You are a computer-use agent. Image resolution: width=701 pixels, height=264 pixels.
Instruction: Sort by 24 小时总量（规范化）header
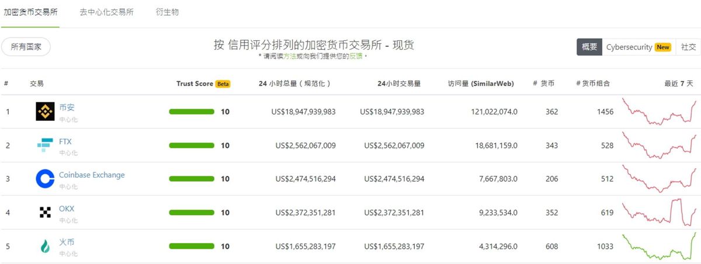[295, 84]
